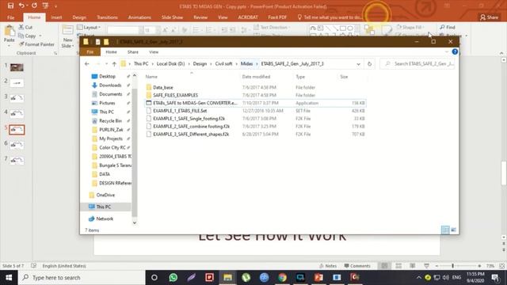This screenshot has width=507, height=285.
Task: Expand address bar history dropdown in Explorer
Action: tap(358, 64)
